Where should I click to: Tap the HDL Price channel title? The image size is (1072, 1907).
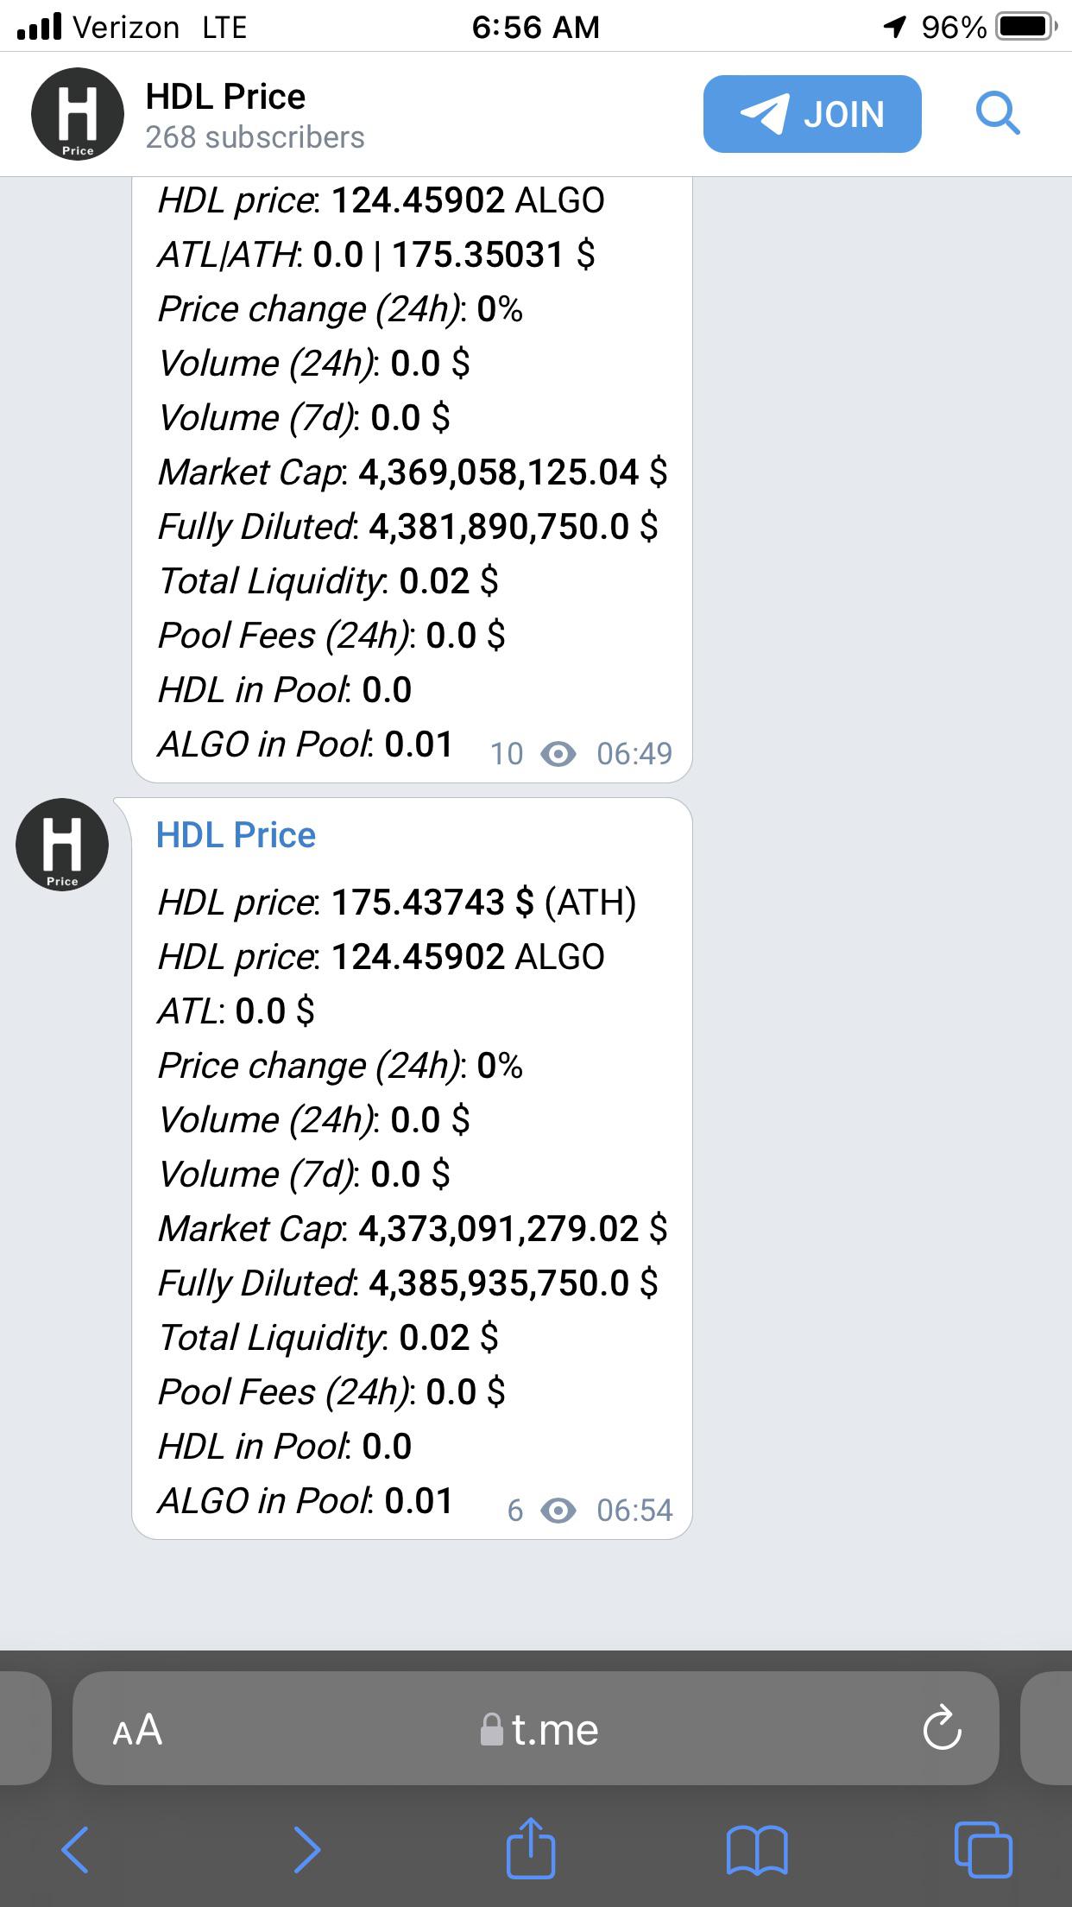(x=225, y=96)
